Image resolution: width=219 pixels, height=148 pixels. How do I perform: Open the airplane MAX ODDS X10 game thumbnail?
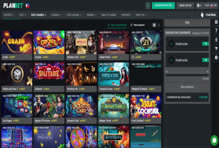point(146,137)
